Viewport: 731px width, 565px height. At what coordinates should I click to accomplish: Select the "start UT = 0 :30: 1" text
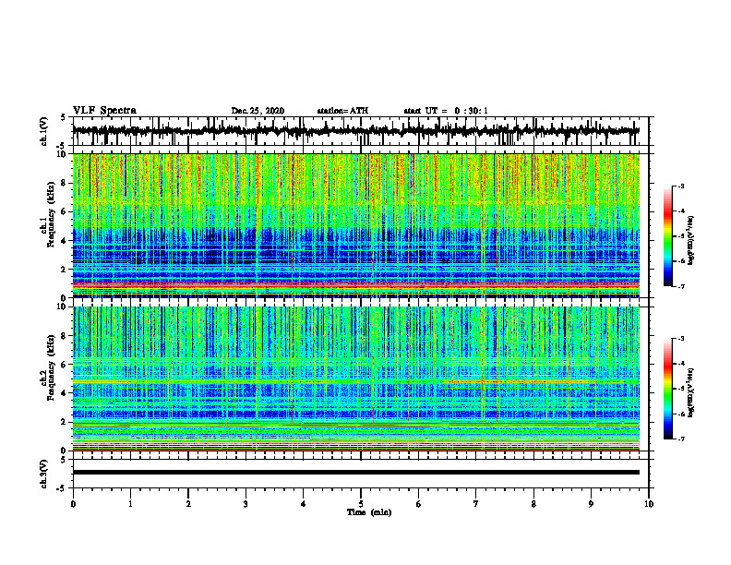coord(446,111)
